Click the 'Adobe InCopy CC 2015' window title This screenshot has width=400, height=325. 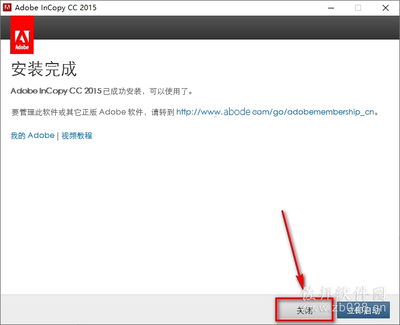(56, 8)
